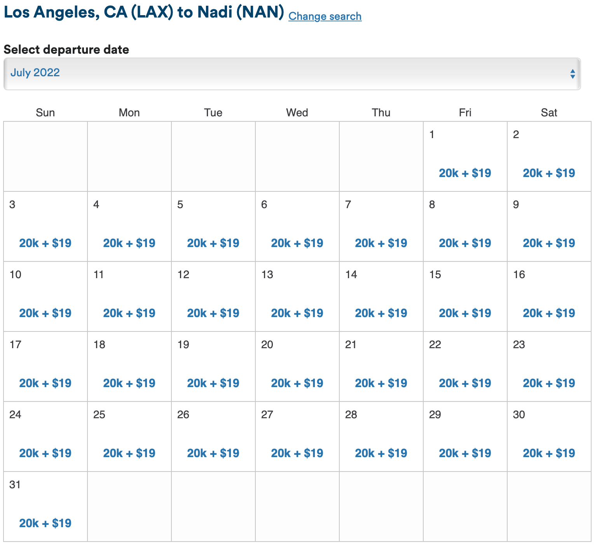Click the July 16 fare price
Viewport: 611px width, 554px height.
(549, 313)
